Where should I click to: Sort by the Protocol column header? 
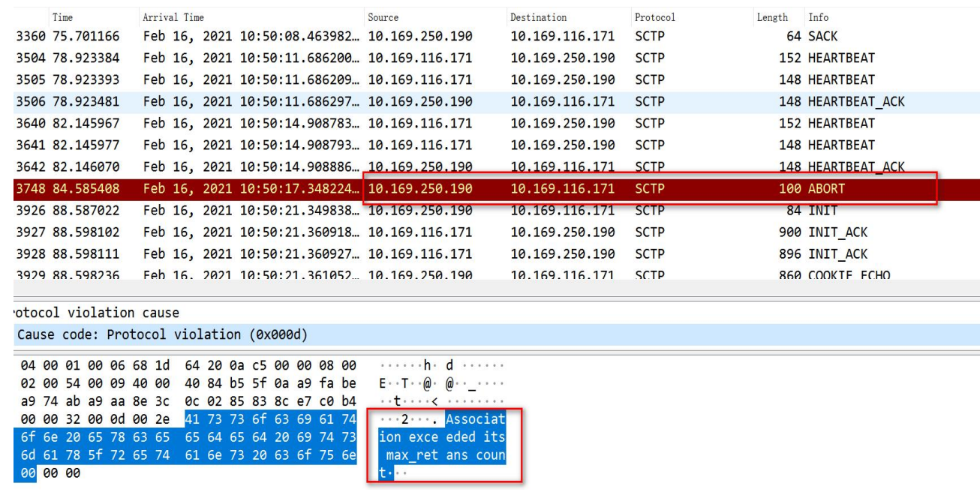pos(654,17)
